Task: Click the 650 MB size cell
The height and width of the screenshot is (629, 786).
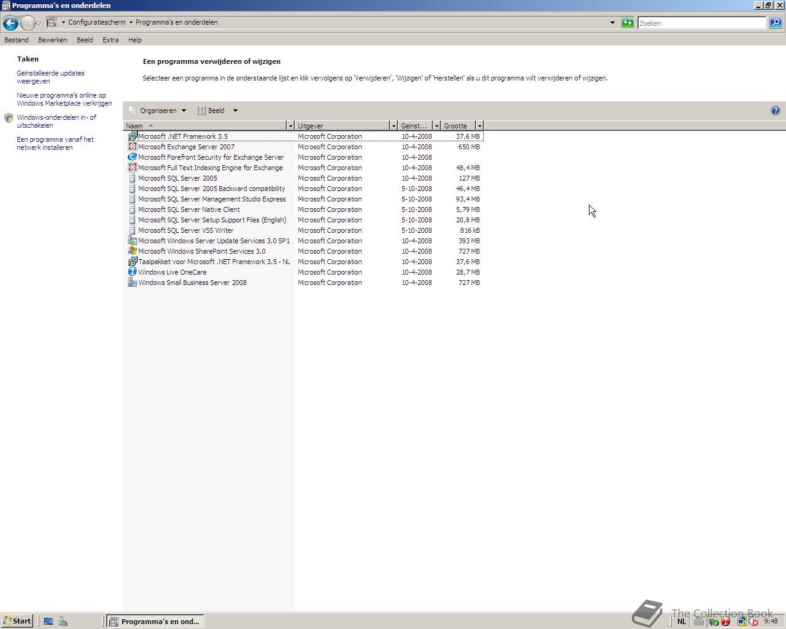Action: (469, 147)
